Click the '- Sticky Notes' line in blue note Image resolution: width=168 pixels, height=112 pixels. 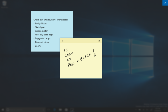40,23
